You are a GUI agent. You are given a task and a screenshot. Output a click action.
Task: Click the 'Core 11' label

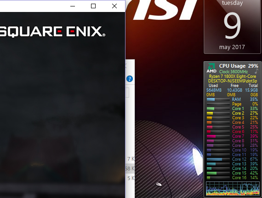[x=239, y=155]
